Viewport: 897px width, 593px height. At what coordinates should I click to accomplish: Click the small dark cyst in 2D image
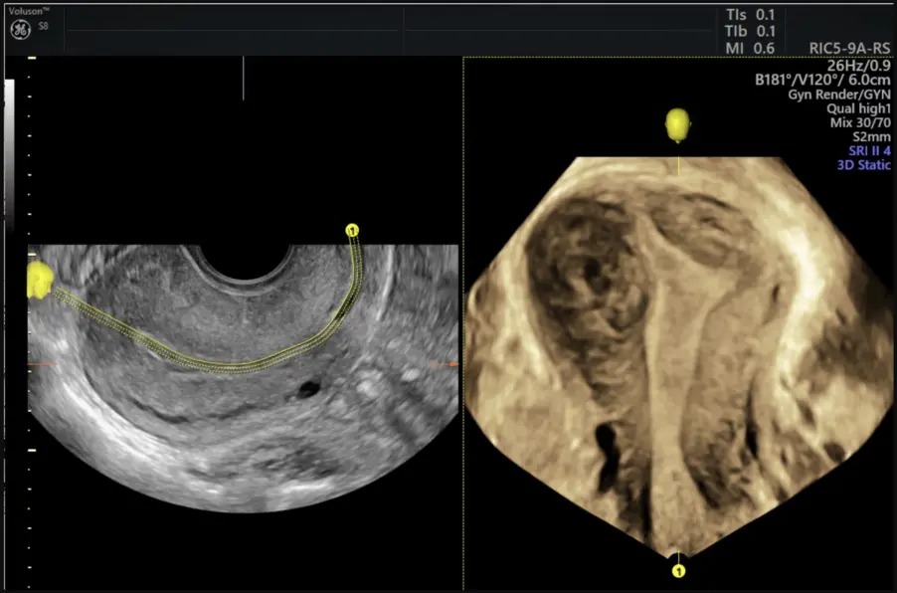(x=309, y=390)
